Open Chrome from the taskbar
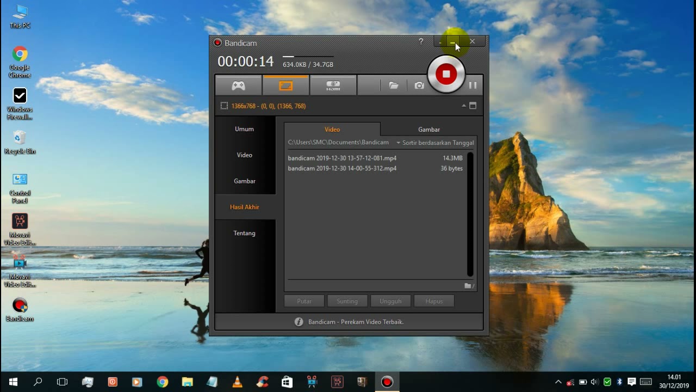 click(x=162, y=382)
